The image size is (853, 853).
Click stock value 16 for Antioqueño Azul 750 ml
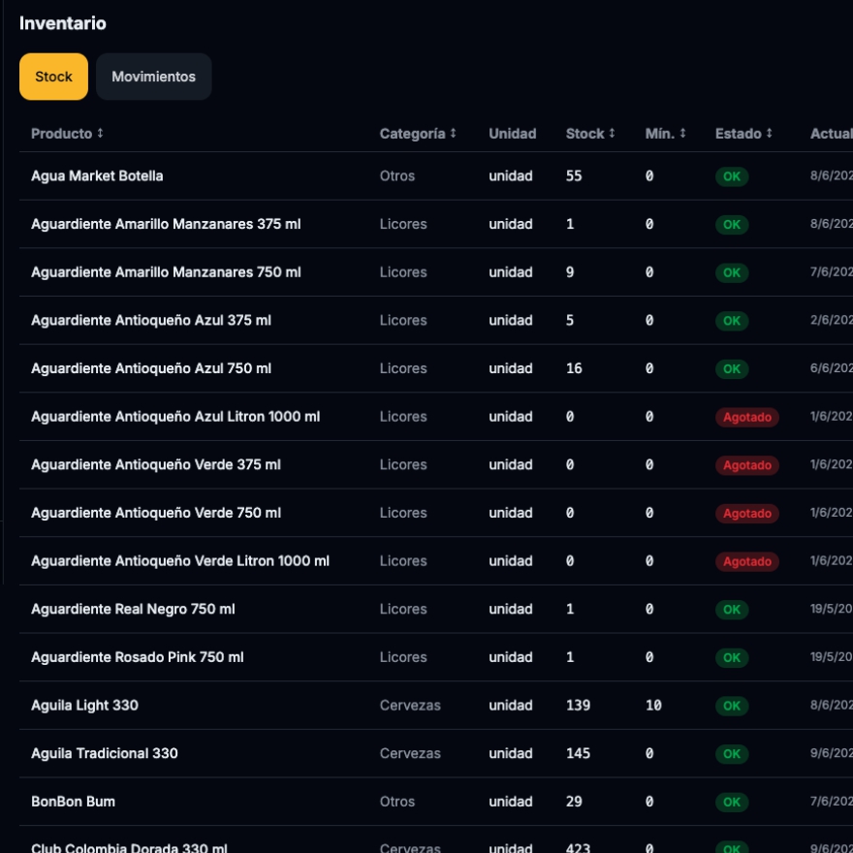tap(574, 369)
